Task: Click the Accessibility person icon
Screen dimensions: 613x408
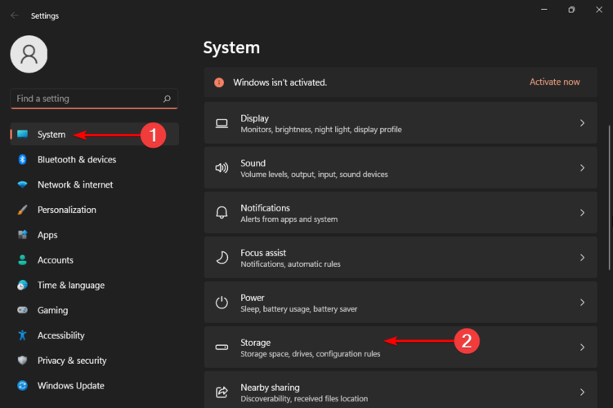Action: coord(22,335)
